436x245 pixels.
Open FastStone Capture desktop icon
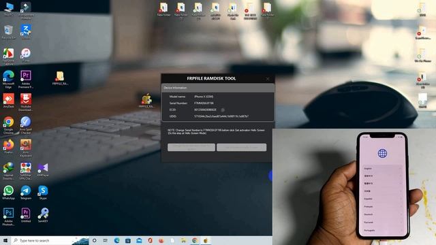[9, 56]
